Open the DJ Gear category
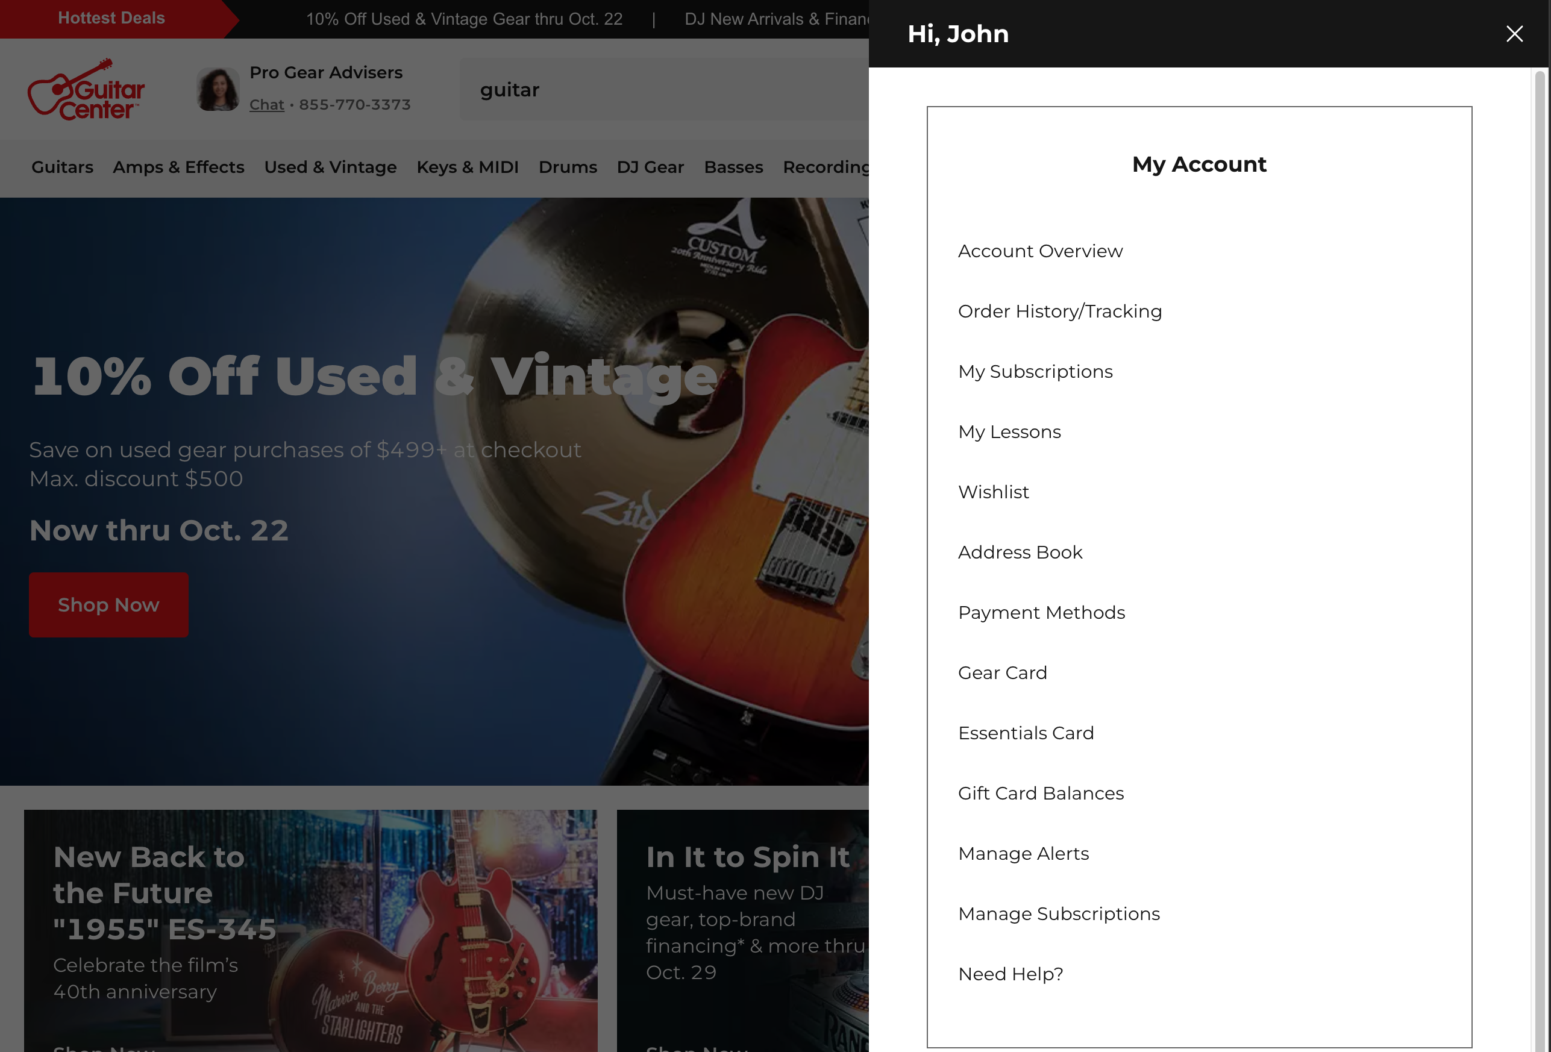1551x1052 pixels. click(x=650, y=168)
